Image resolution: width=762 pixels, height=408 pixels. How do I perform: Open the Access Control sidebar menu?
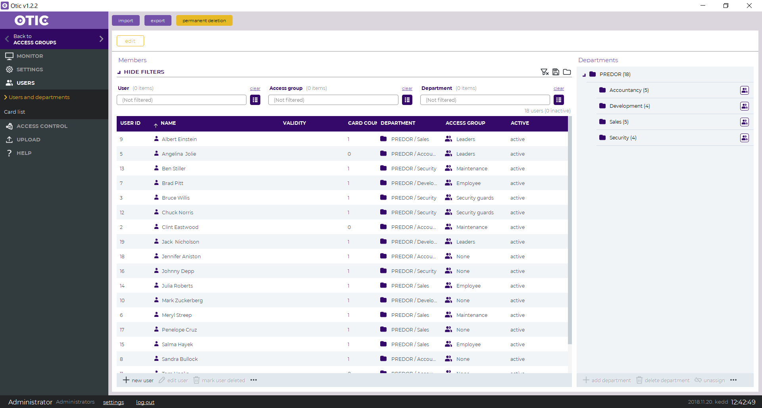[x=42, y=126]
